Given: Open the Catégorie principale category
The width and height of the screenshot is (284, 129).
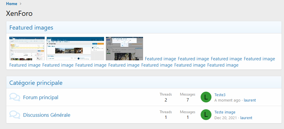Looking at the screenshot, I should (36, 83).
